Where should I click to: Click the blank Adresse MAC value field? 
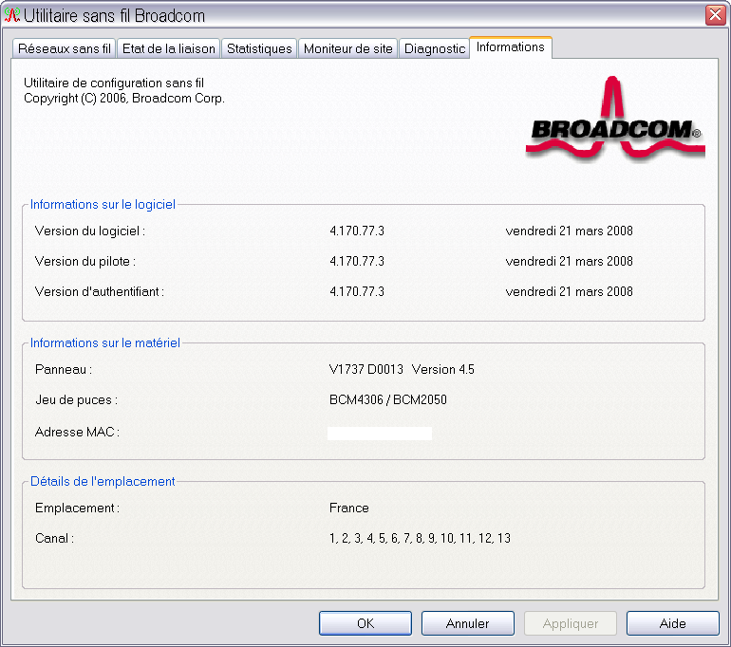click(379, 434)
